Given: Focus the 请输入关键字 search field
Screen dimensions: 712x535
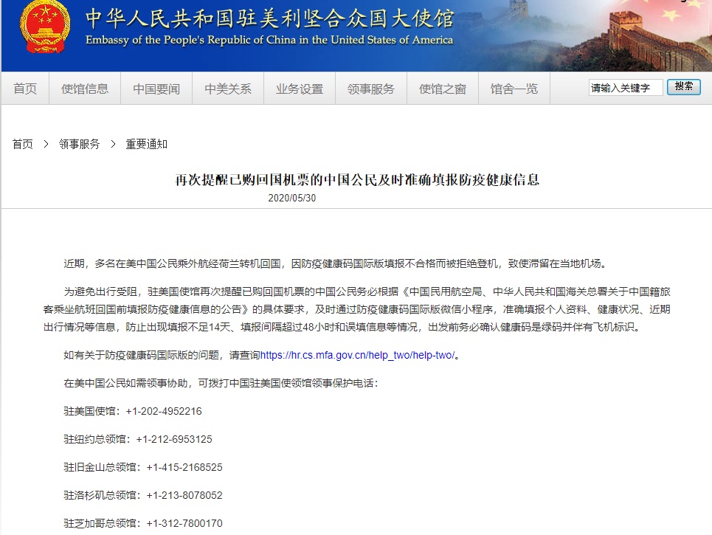Looking at the screenshot, I should pyautogui.click(x=626, y=88).
